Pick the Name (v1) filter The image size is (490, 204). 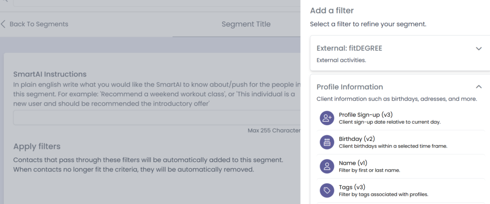(x=354, y=163)
